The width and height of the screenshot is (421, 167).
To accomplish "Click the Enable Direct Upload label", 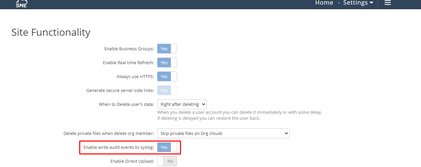I will [x=132, y=161].
